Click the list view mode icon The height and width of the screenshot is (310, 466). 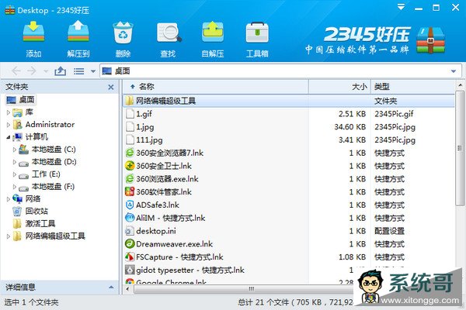78,71
